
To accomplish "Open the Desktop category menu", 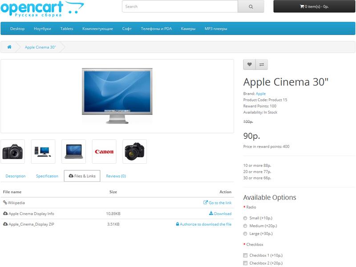I will click(x=17, y=29).
